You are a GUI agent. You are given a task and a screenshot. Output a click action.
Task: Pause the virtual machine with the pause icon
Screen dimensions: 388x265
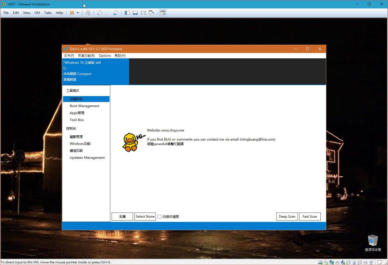click(72, 13)
